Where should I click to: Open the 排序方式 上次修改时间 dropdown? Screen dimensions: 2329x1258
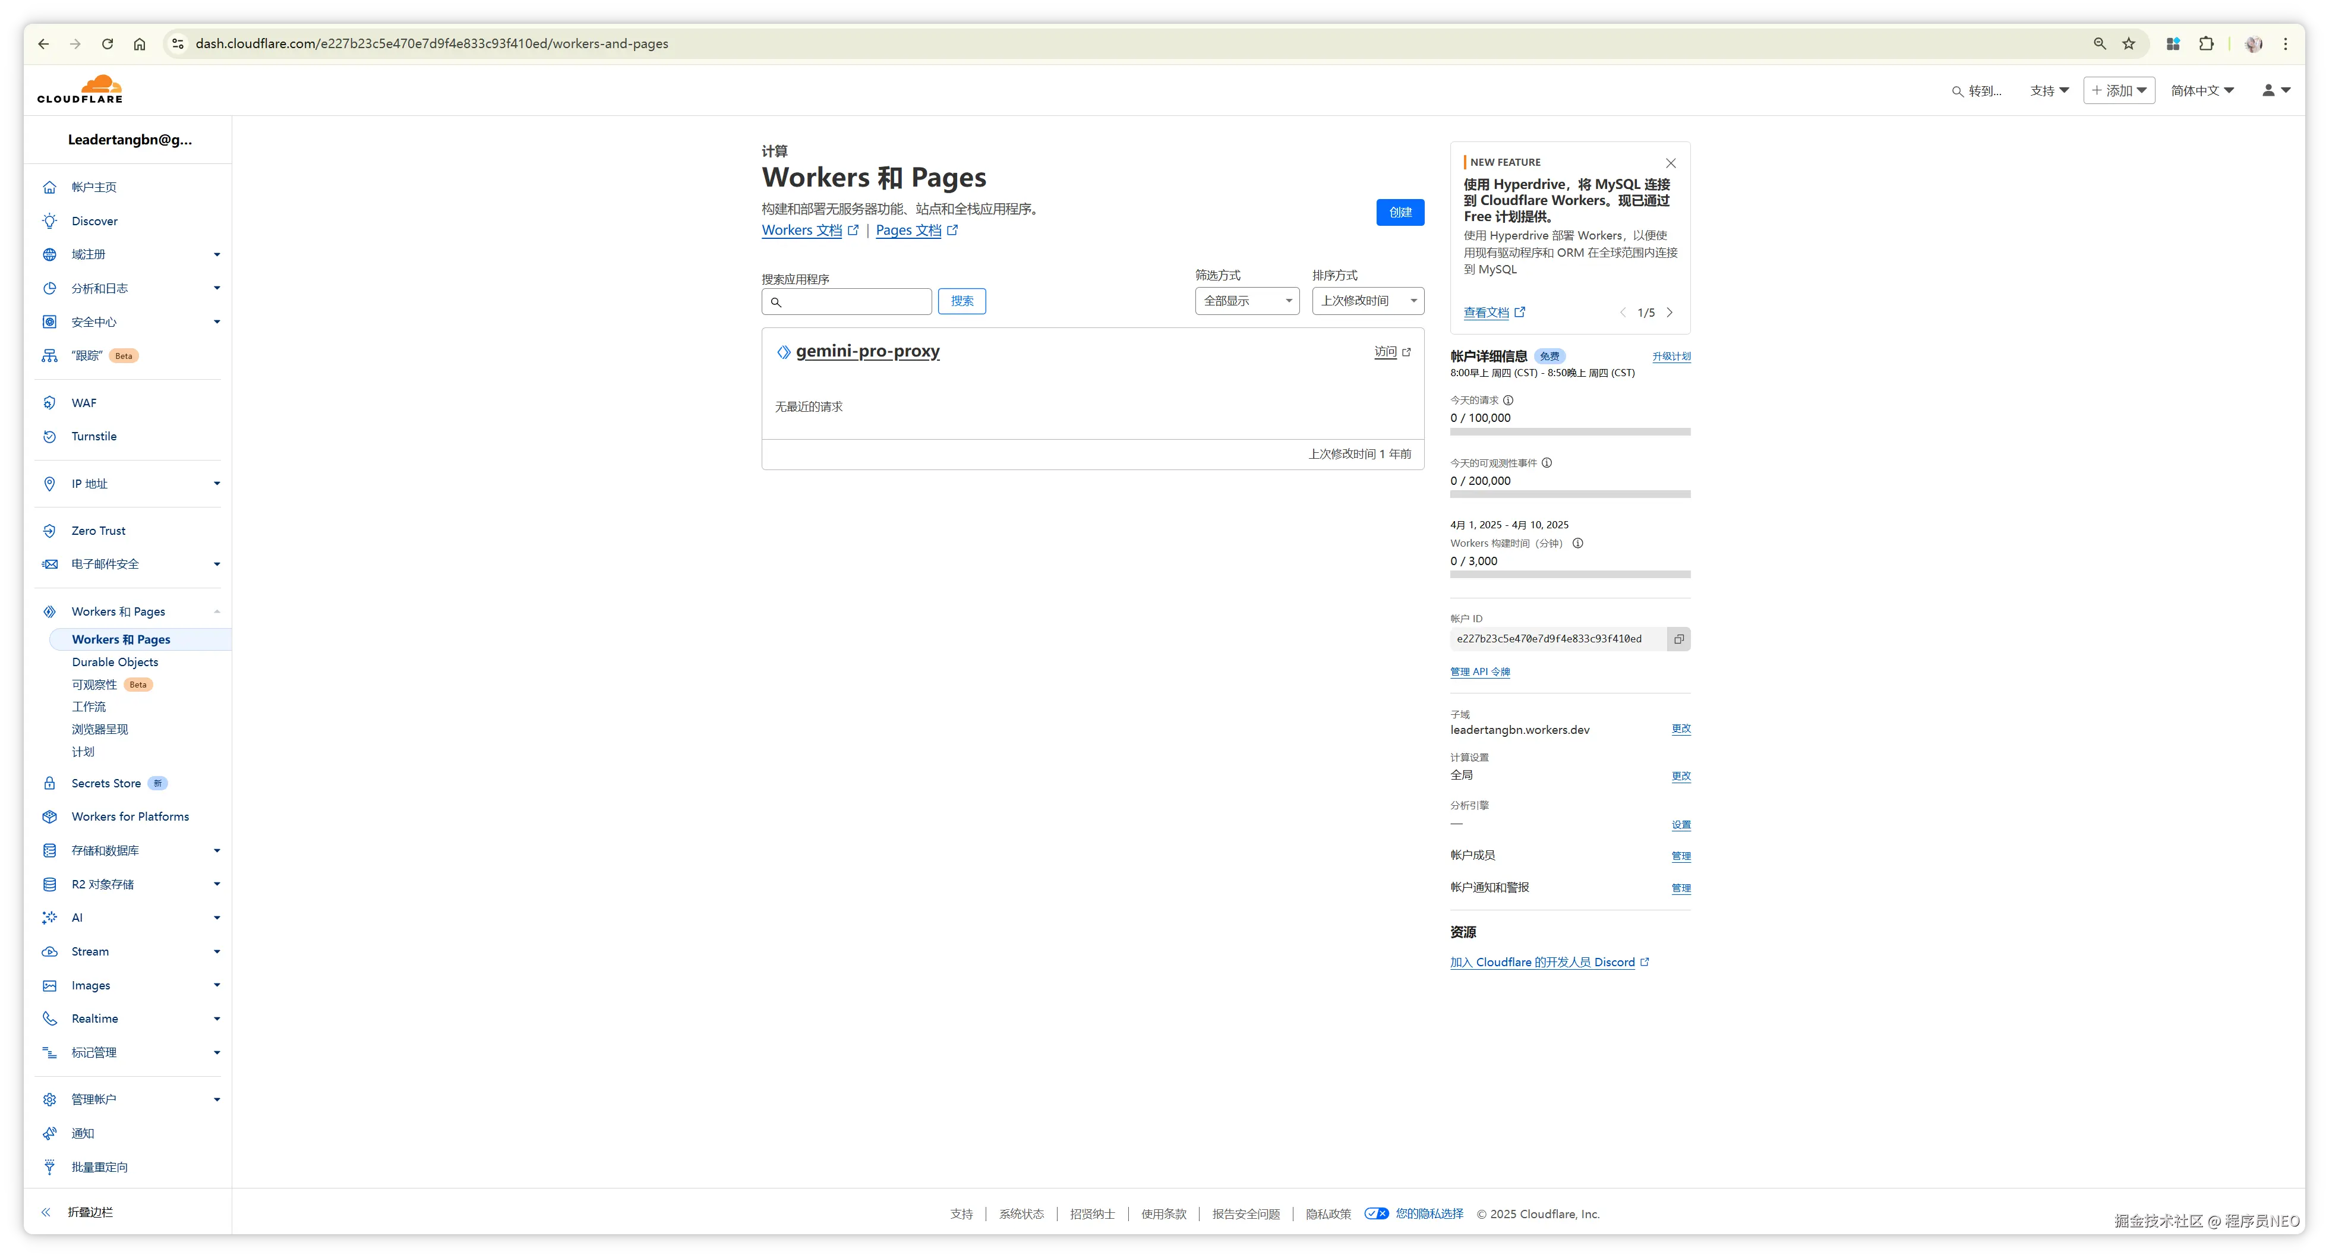pos(1367,301)
